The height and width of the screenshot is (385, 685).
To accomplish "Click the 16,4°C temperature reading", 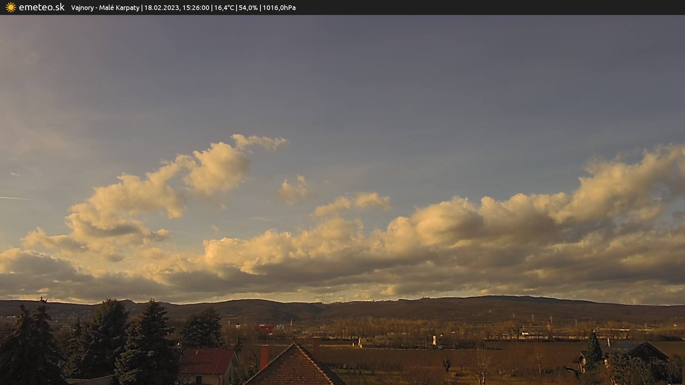I will [224, 8].
